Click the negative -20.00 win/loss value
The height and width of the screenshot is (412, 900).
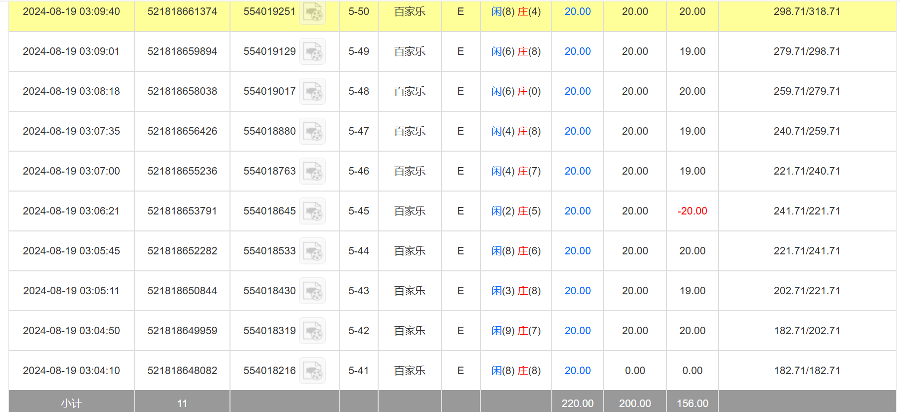(x=692, y=211)
